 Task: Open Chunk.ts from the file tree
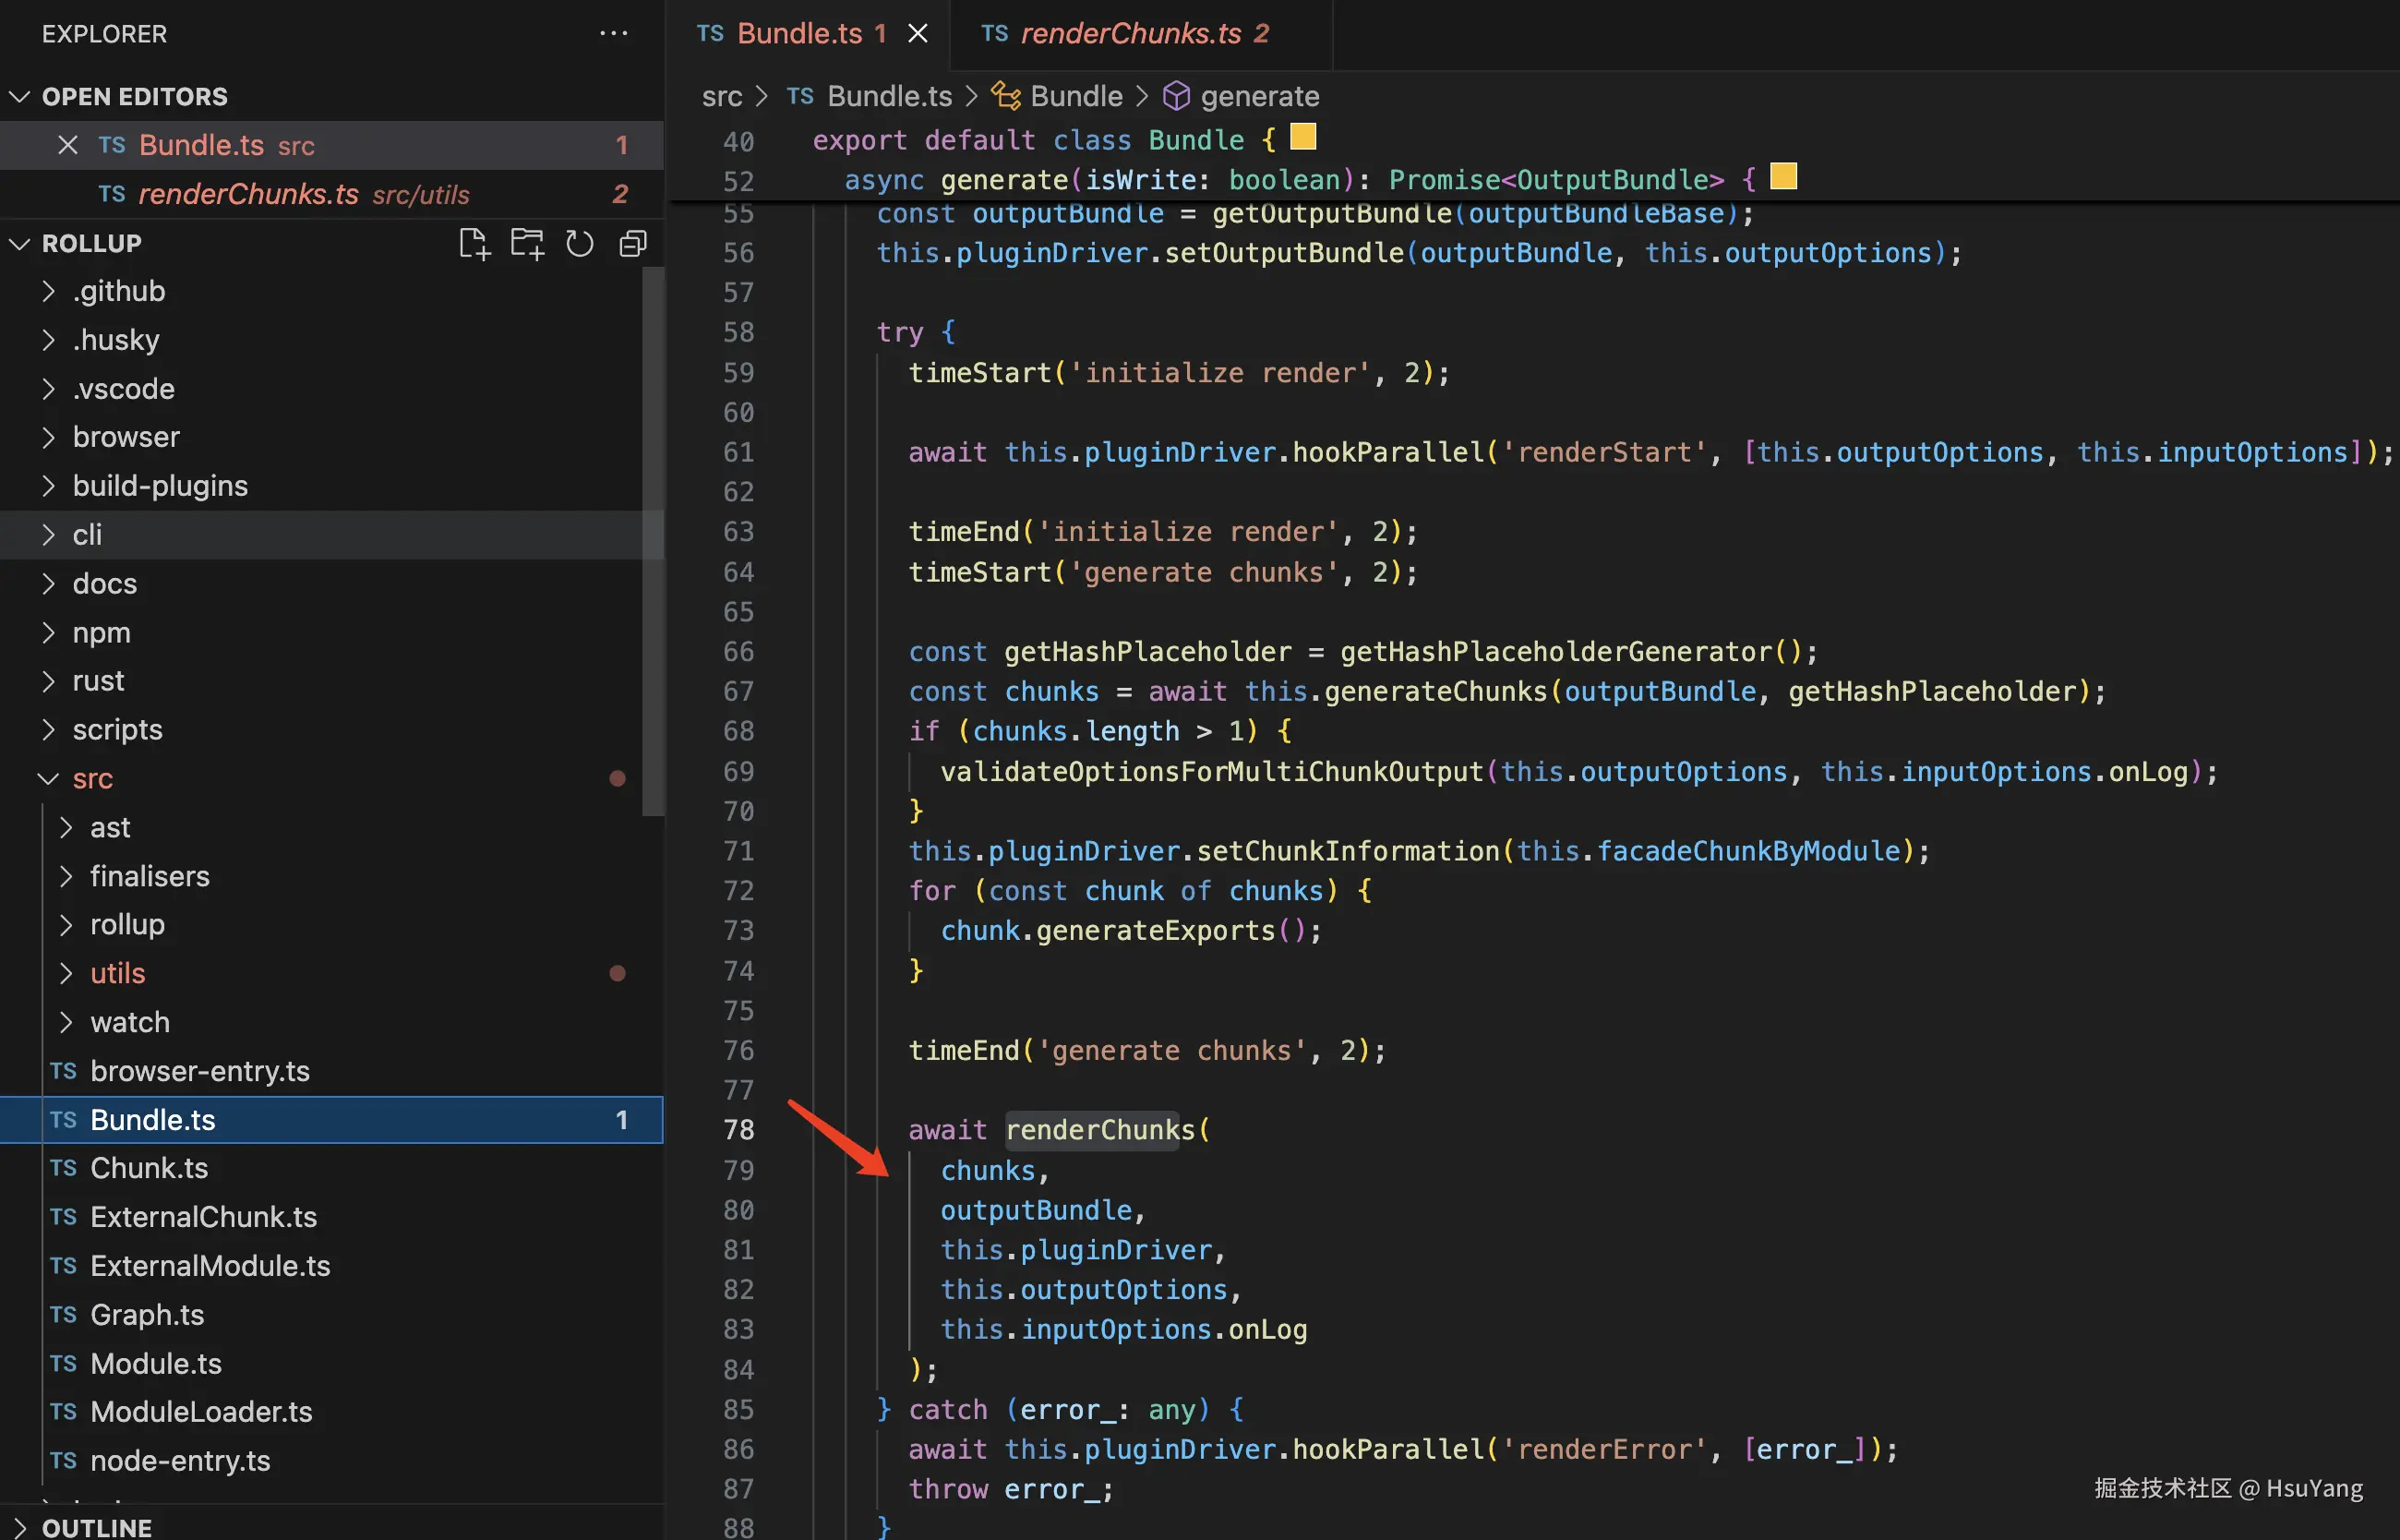[149, 1168]
